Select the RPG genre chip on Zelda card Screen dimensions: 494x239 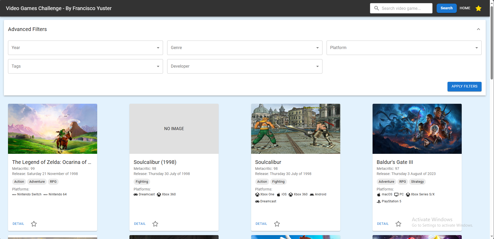53,182
